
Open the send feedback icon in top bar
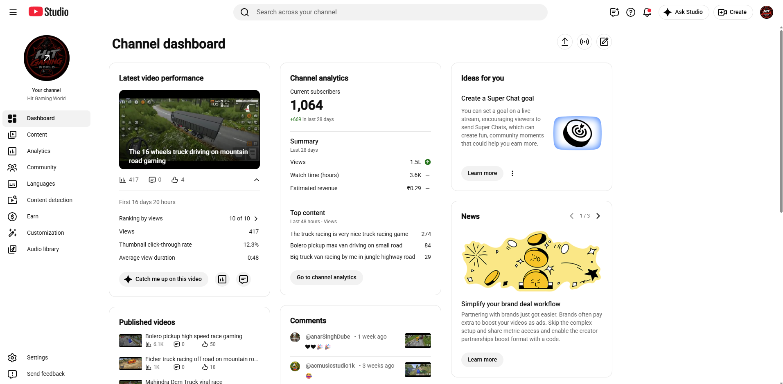click(x=614, y=12)
